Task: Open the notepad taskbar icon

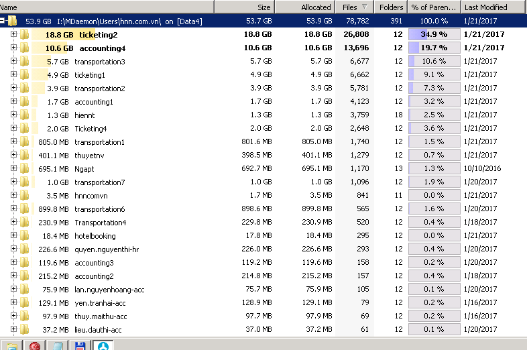Action: coord(58,345)
